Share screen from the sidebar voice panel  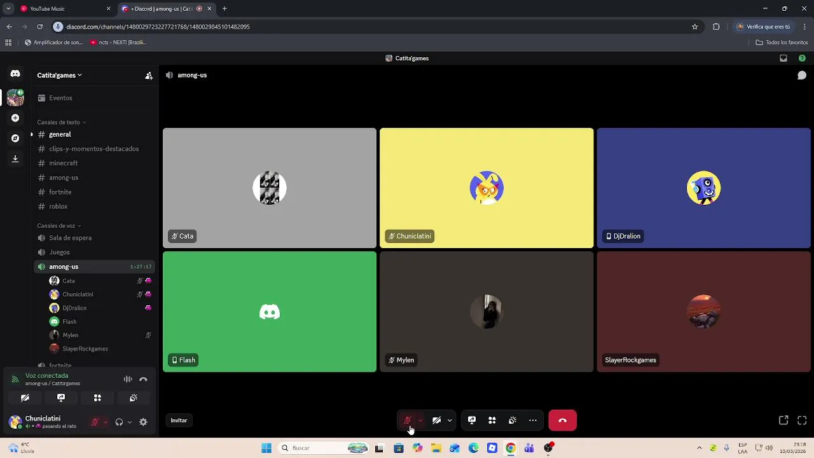tap(61, 398)
